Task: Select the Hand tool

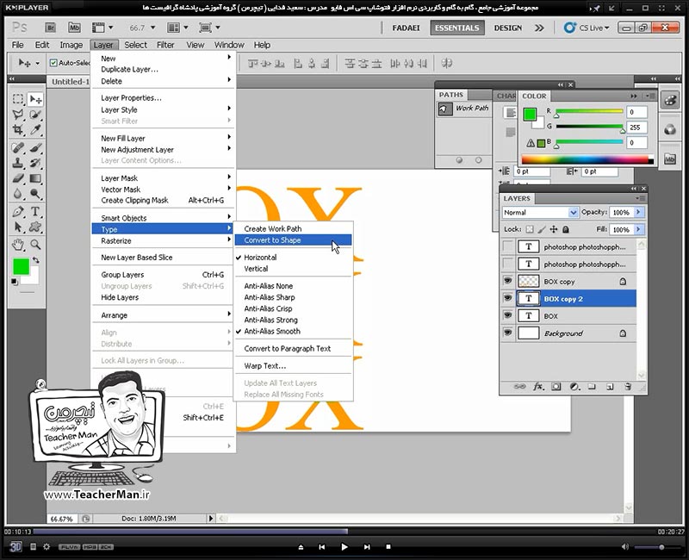Action: click(17, 245)
